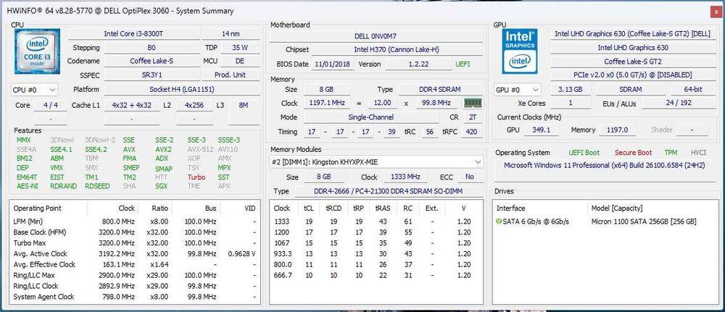This screenshot has width=725, height=312.
Task: Click the green UEFI label beside BIOS version
Action: tap(463, 64)
